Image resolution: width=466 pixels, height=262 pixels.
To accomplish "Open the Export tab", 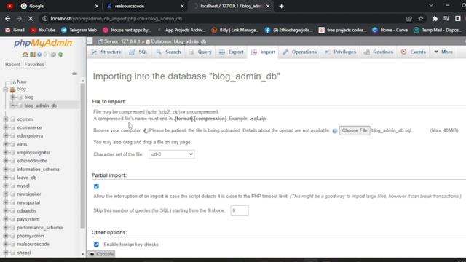I will (232, 52).
